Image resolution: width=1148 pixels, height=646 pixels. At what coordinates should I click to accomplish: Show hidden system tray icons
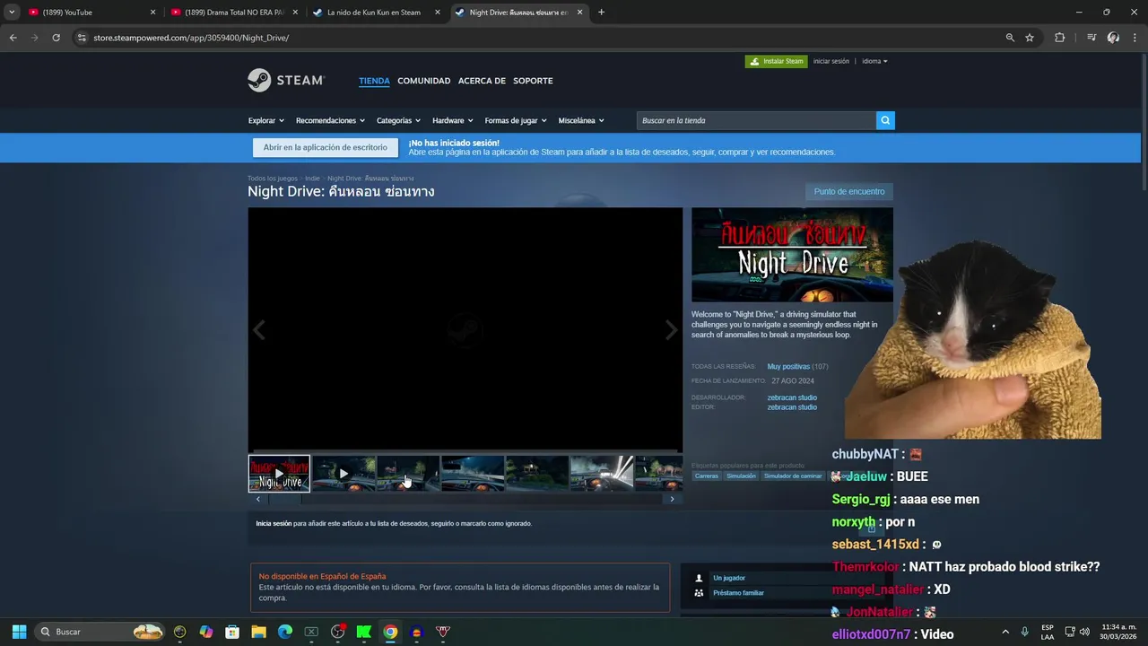click(x=1005, y=632)
